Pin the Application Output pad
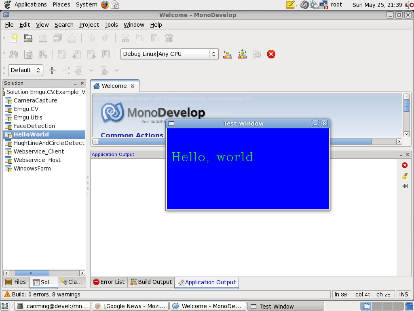This screenshot has width=414, height=311. pos(404,186)
